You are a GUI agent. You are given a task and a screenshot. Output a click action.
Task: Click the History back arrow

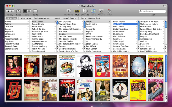(x=8, y=11)
